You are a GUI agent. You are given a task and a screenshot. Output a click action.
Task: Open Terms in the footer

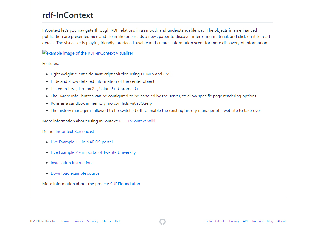coord(65,221)
